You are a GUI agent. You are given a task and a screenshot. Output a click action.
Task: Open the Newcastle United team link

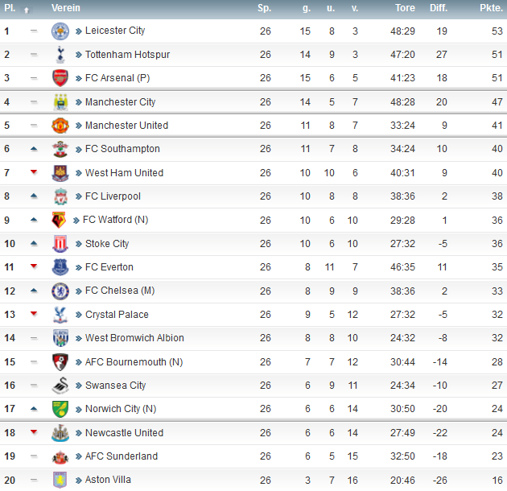pos(124,433)
